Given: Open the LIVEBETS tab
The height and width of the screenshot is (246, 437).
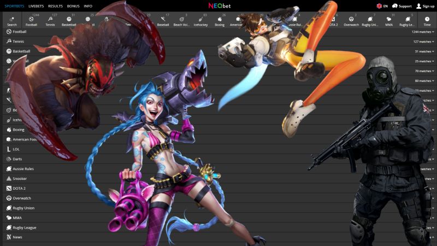Looking at the screenshot, I should point(36,6).
